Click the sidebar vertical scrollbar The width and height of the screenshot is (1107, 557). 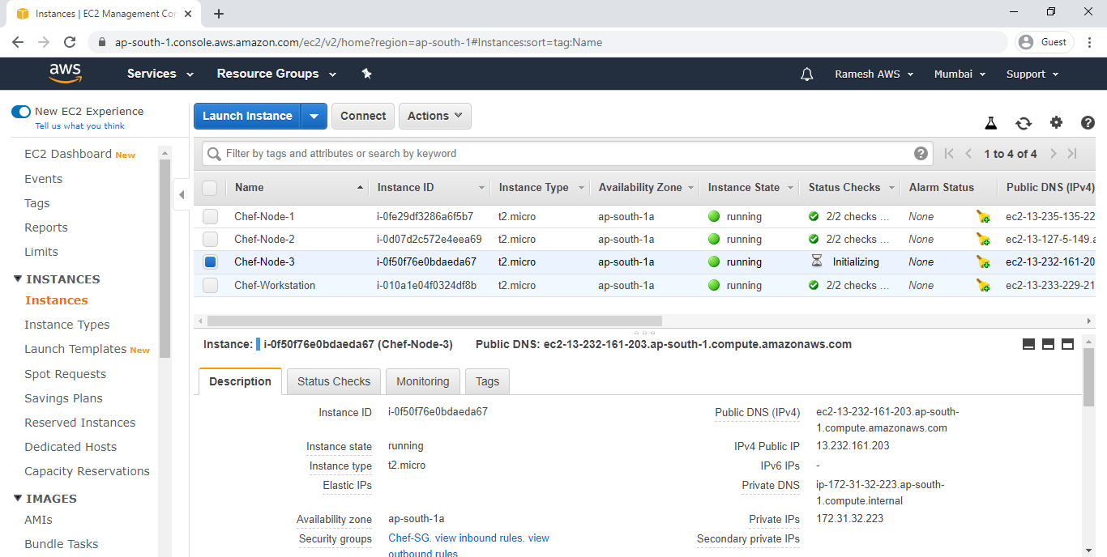(x=165, y=259)
